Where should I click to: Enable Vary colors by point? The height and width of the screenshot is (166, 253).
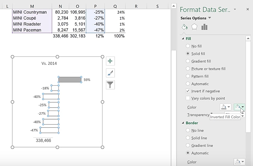click(188, 98)
